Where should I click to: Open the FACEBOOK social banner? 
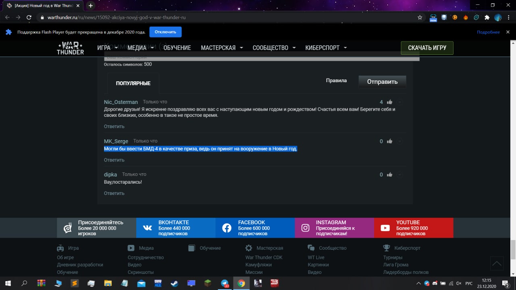click(255, 228)
